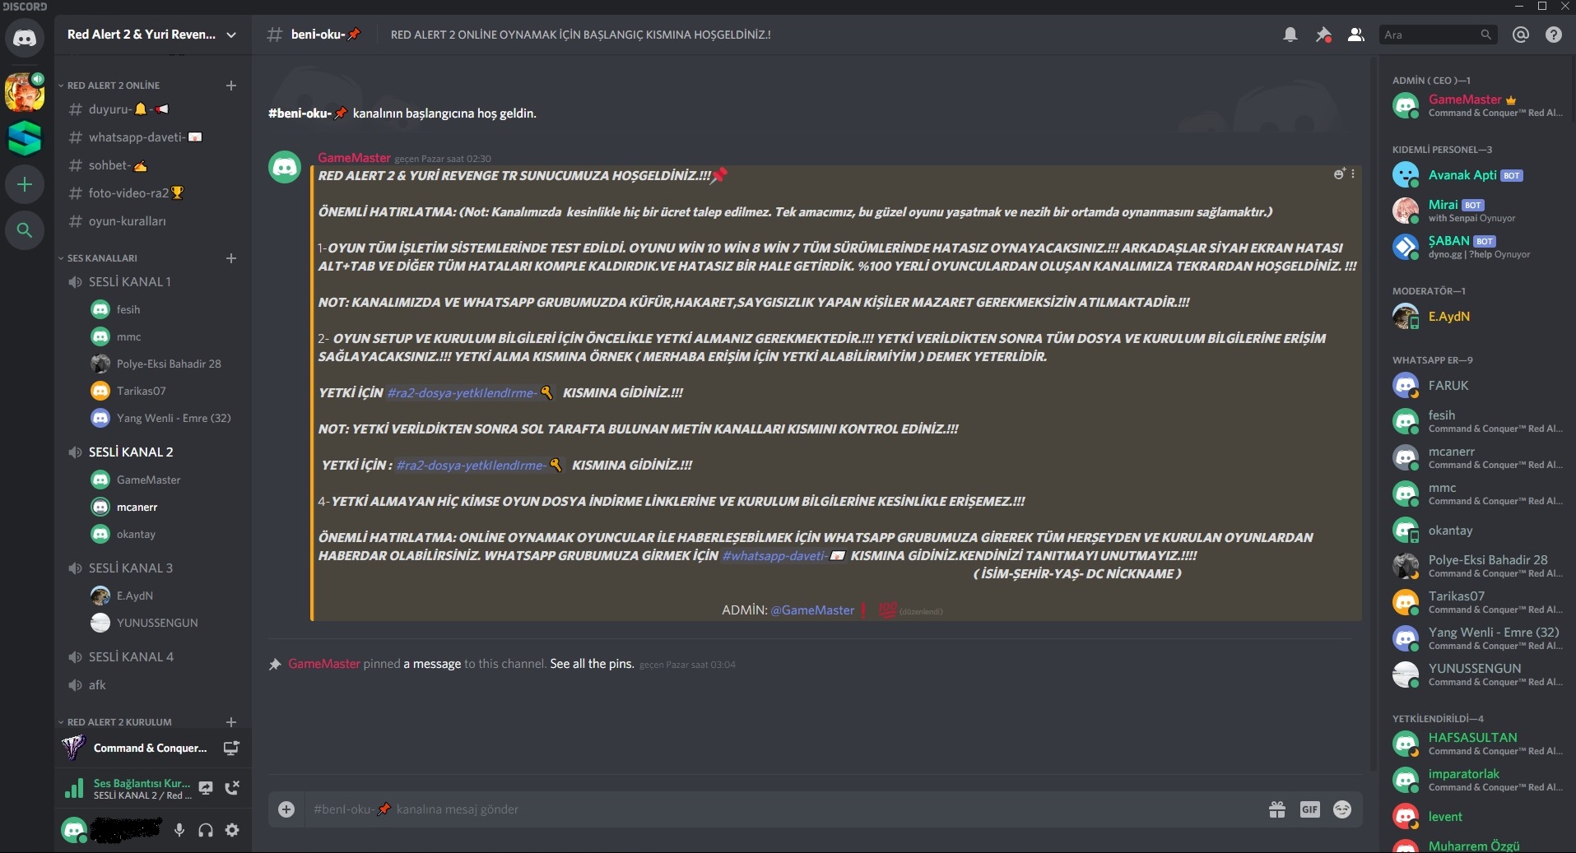This screenshot has width=1576, height=853.
Task: Open the GIF picker
Action: [x=1309, y=809]
